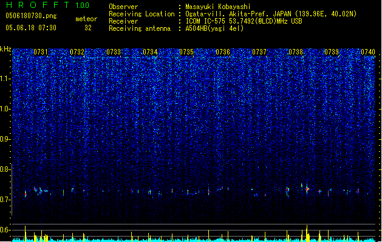Click the Receiver label
The width and height of the screenshot is (382, 242).
point(123,21)
